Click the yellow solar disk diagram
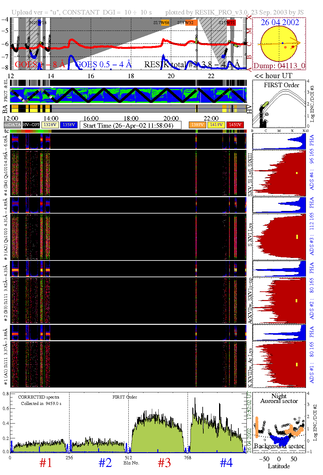 [x=279, y=44]
